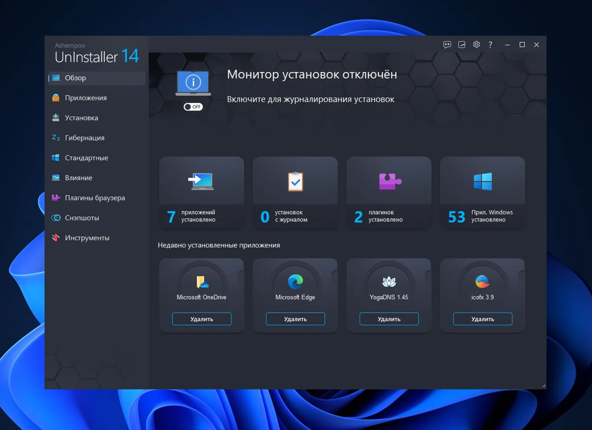Open settings with the gear icon

476,45
